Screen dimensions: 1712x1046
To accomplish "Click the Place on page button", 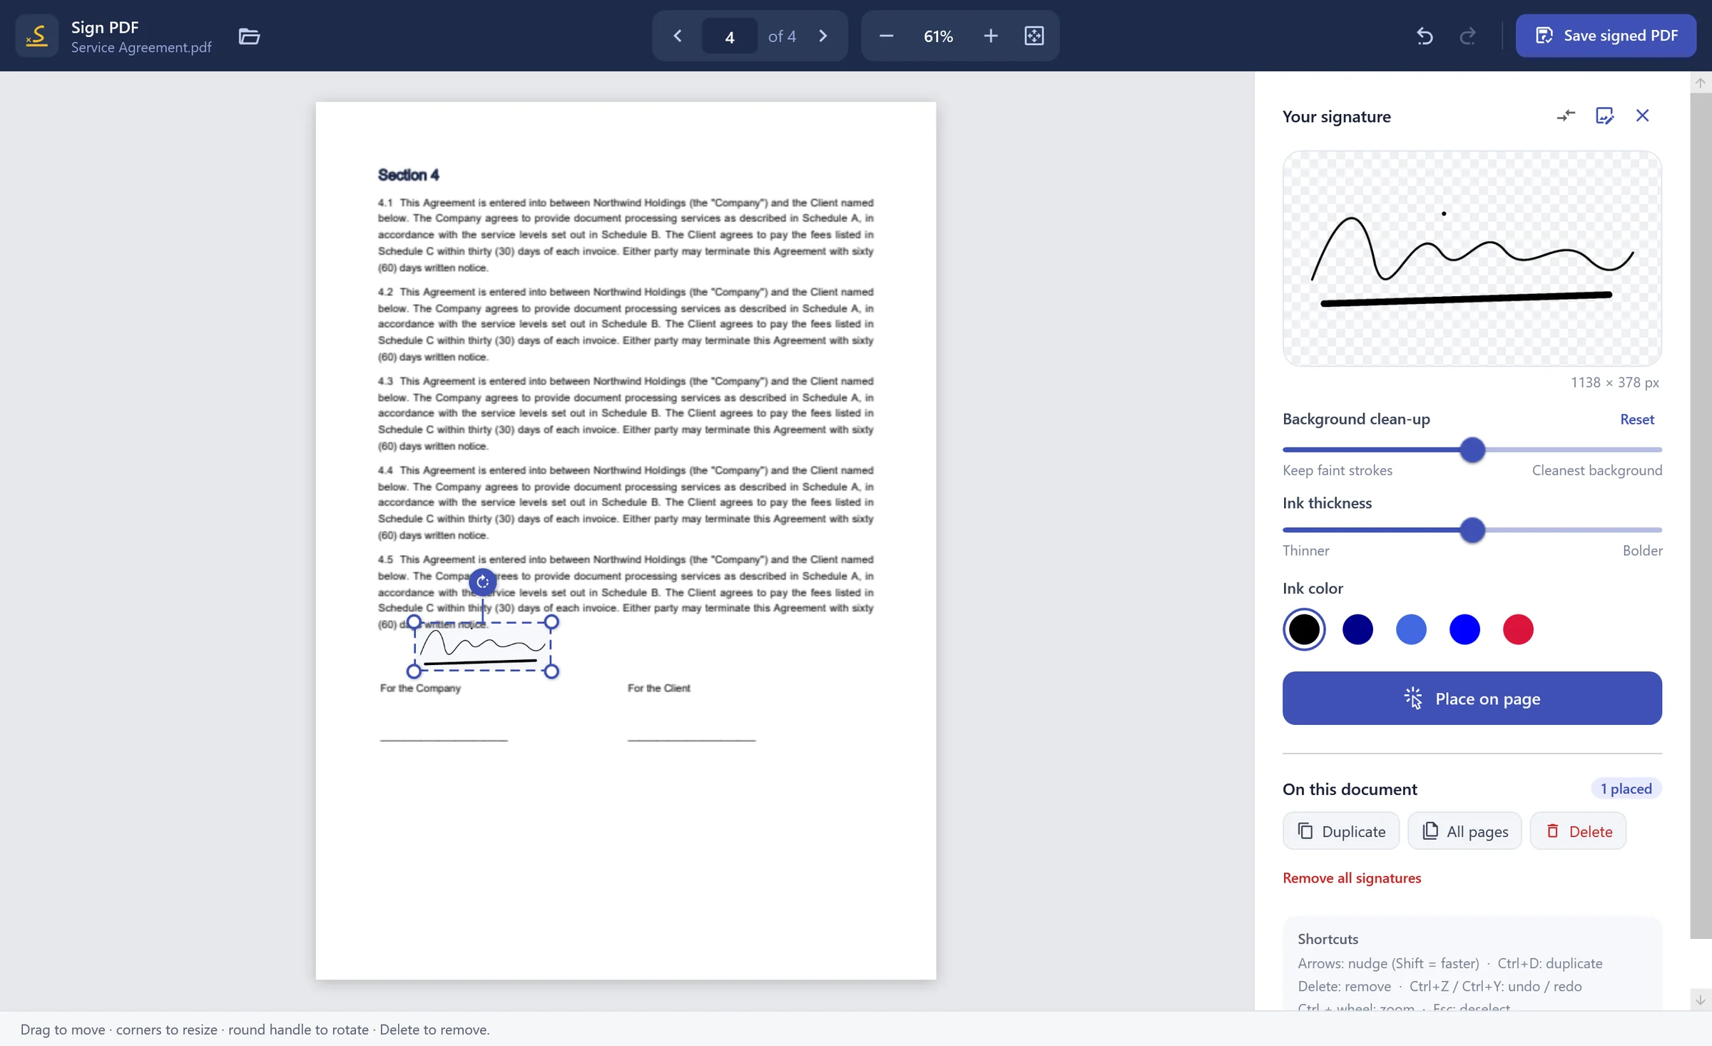I will tap(1472, 698).
